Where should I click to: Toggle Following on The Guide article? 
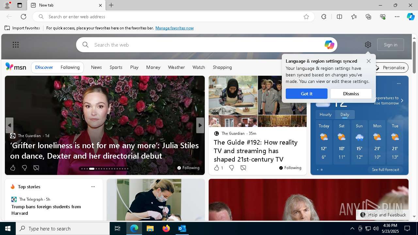[290, 168]
